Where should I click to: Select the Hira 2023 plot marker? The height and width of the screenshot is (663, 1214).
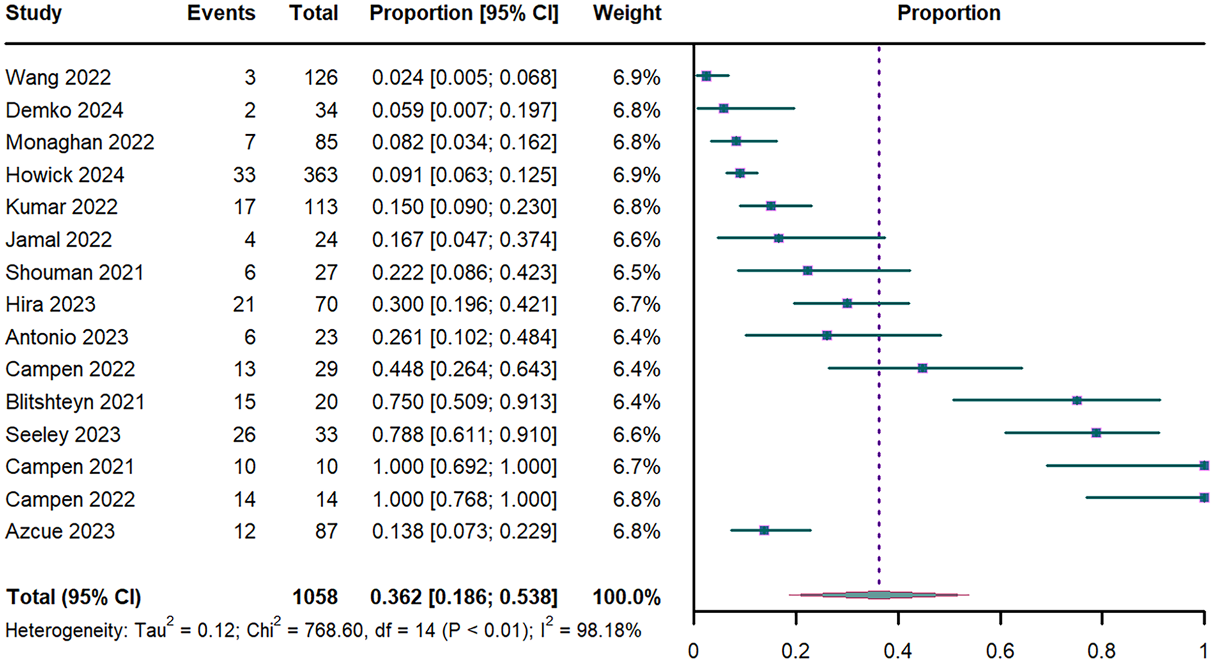pyautogui.click(x=847, y=303)
